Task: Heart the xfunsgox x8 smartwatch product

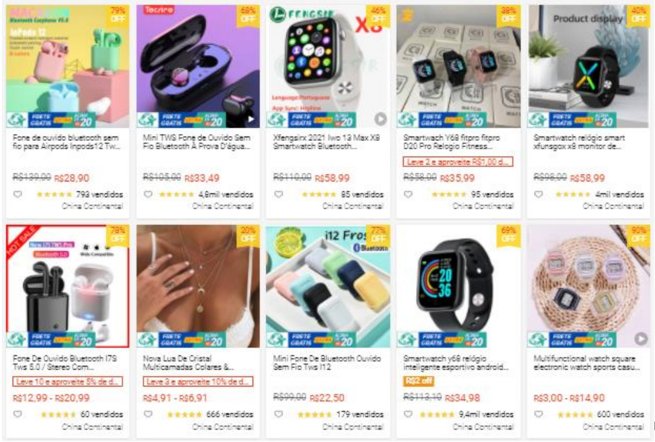Action: point(538,195)
